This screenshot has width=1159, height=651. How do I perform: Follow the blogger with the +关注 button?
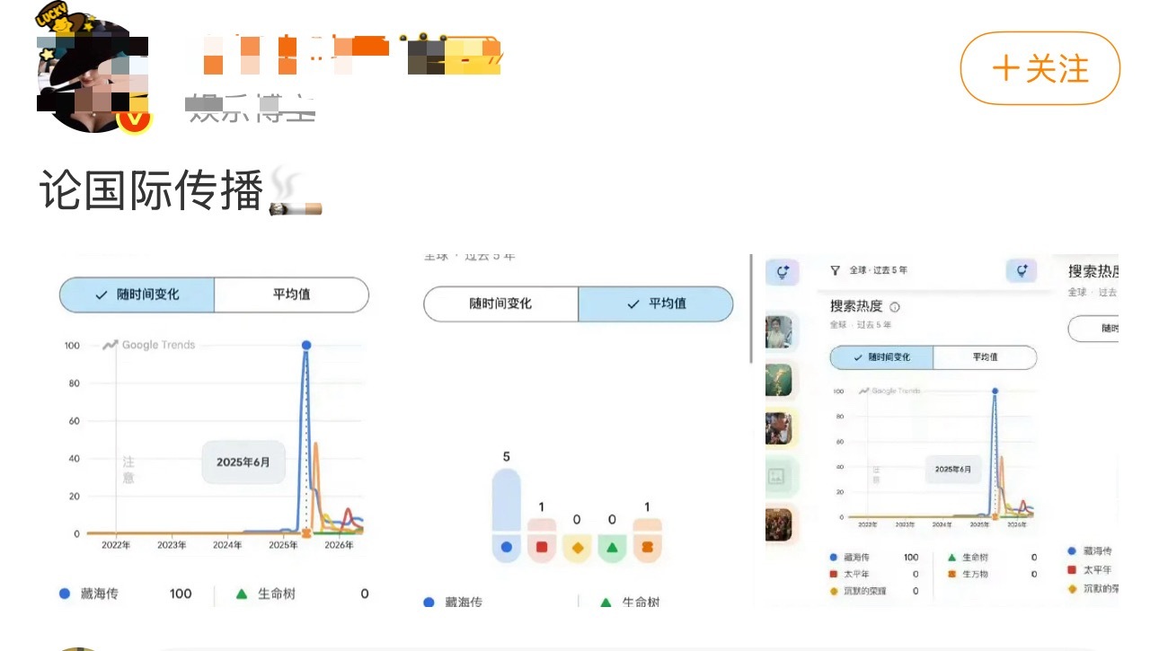(x=1040, y=68)
